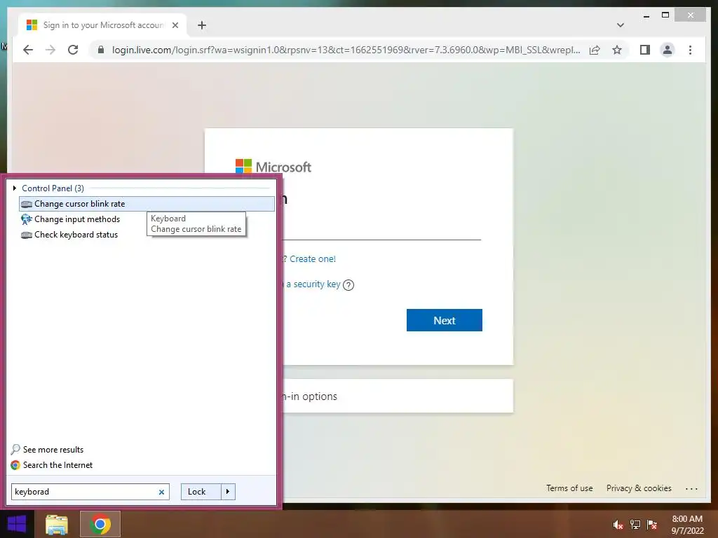
Task: Go back in Chrome
Action: [x=28, y=50]
